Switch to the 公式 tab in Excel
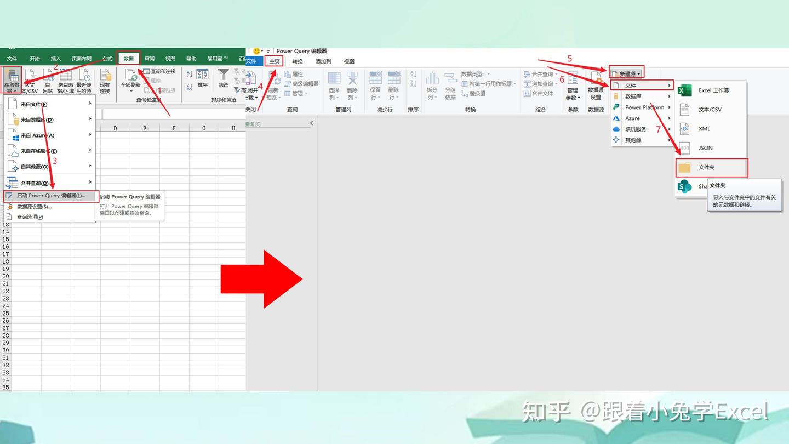 [107, 59]
